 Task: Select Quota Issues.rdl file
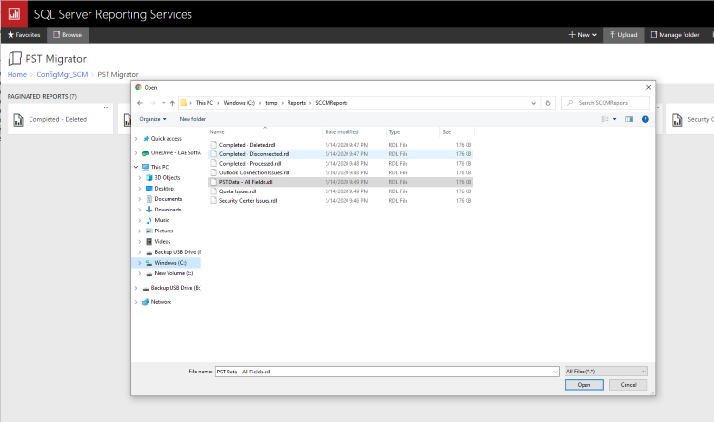341,191
